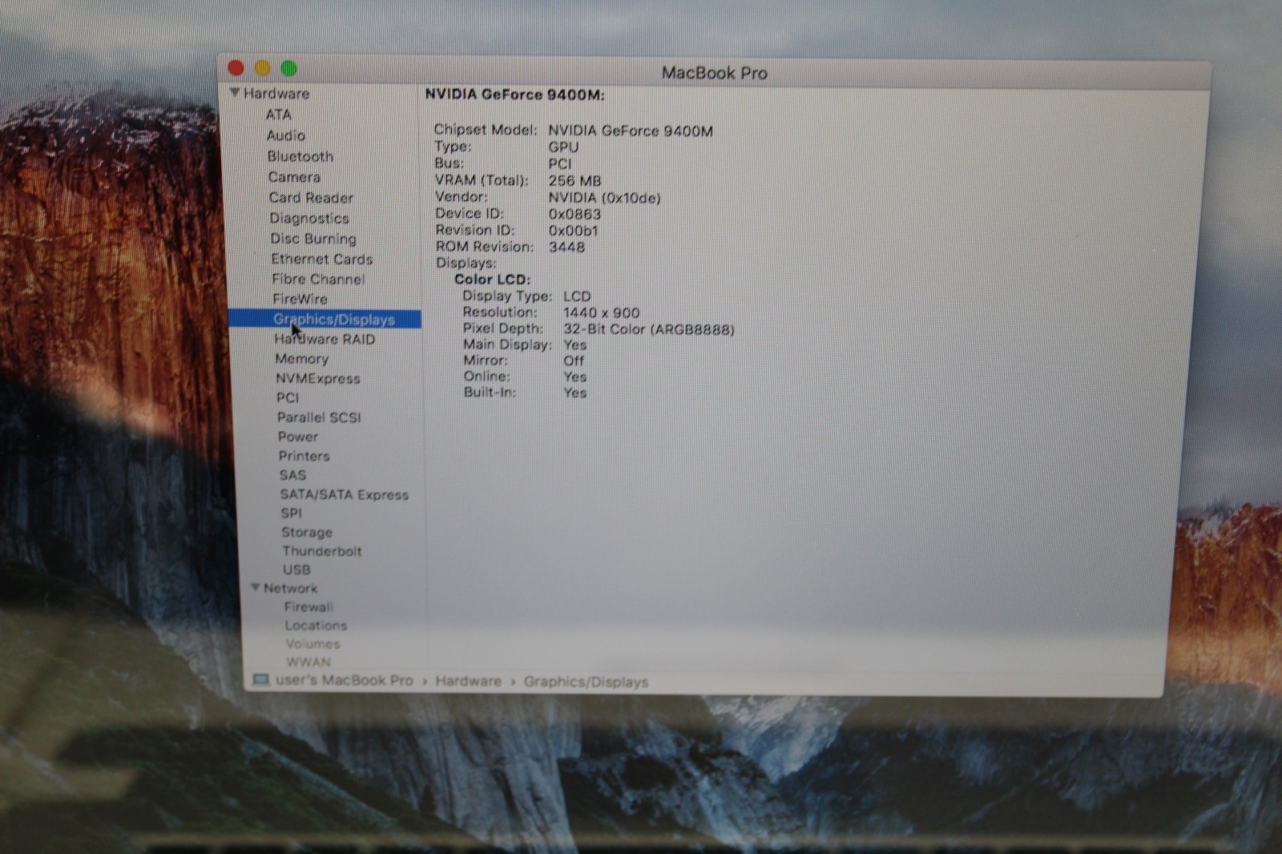Click the Revision ID value 0x00b1
This screenshot has height=854, width=1282.
point(574,231)
